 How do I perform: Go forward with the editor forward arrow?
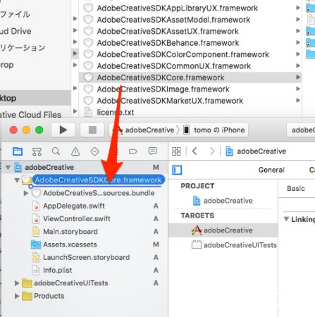212,151
